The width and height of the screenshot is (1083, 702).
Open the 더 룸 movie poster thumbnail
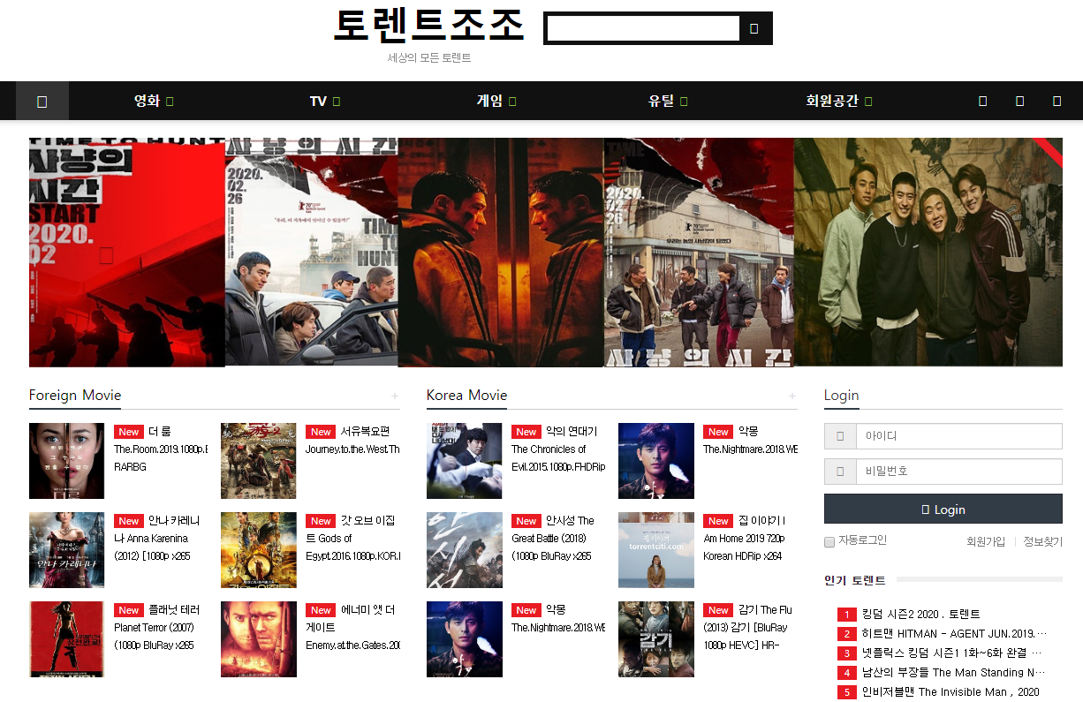click(66, 461)
